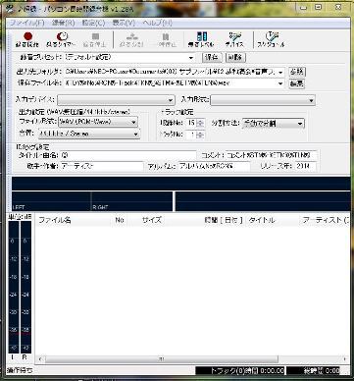Open the Settings (設定) menu
This screenshot has width=354, height=381.
coord(93,23)
